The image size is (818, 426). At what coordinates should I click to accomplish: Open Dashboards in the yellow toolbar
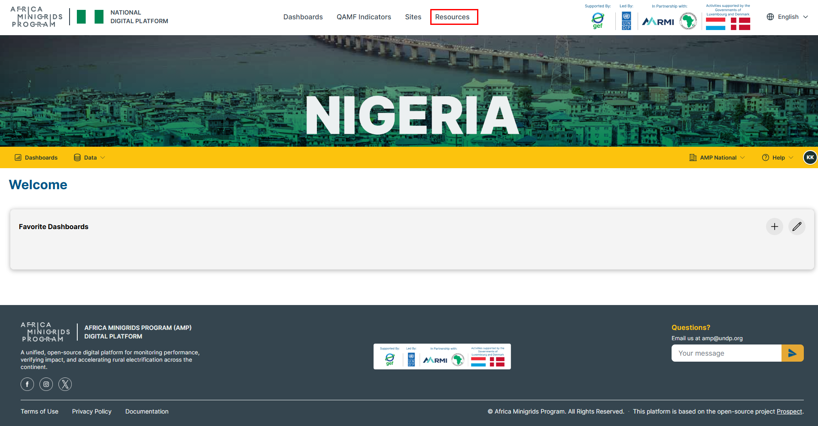(x=36, y=157)
